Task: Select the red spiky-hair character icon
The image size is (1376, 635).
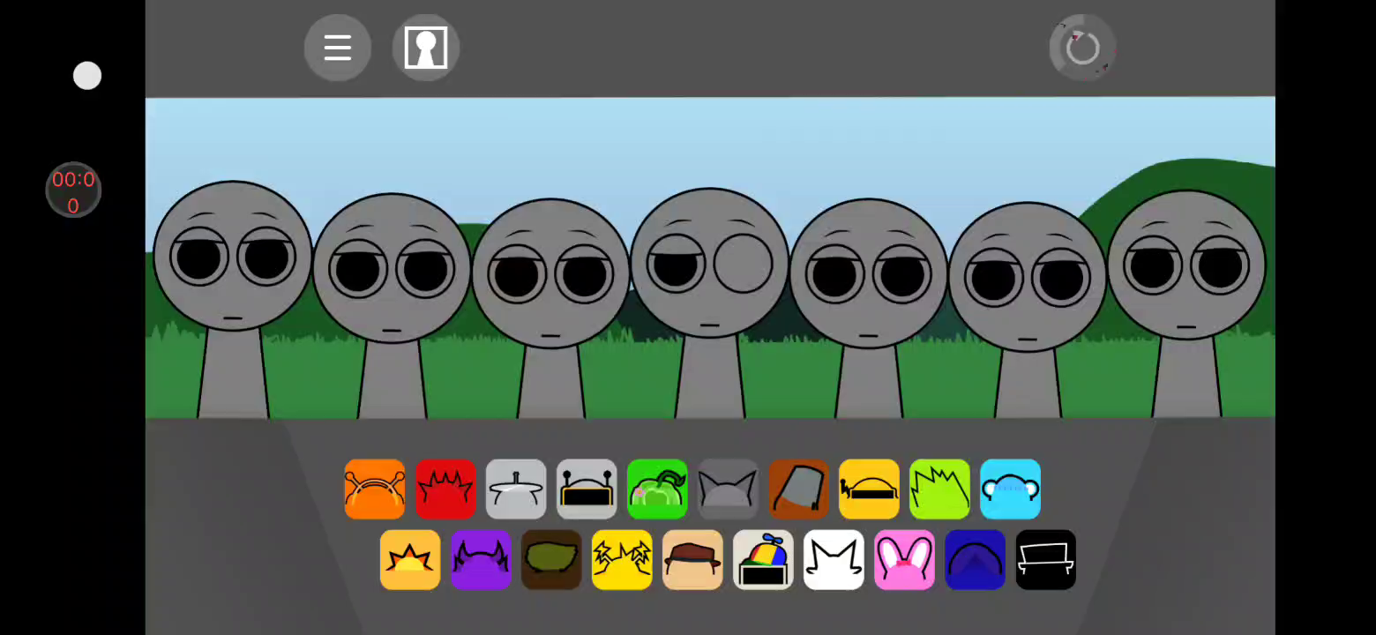Action: coord(445,489)
